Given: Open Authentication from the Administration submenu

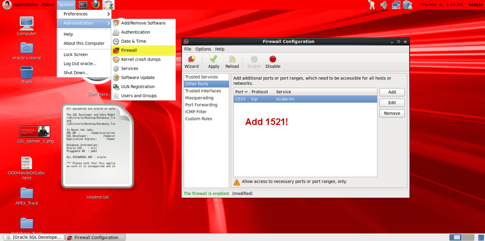Looking at the screenshot, I should coord(143,32).
